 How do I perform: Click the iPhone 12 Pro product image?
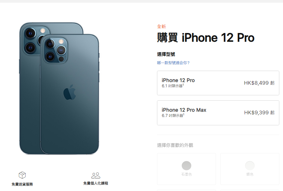tap(59, 88)
